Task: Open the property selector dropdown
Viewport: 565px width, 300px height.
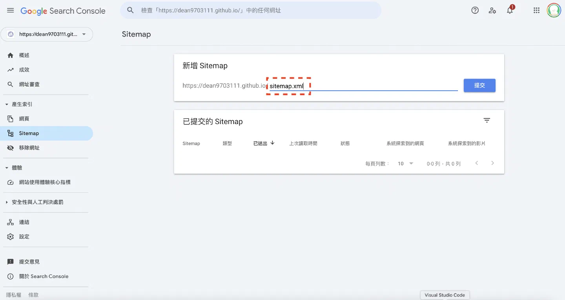Action: tap(47, 34)
